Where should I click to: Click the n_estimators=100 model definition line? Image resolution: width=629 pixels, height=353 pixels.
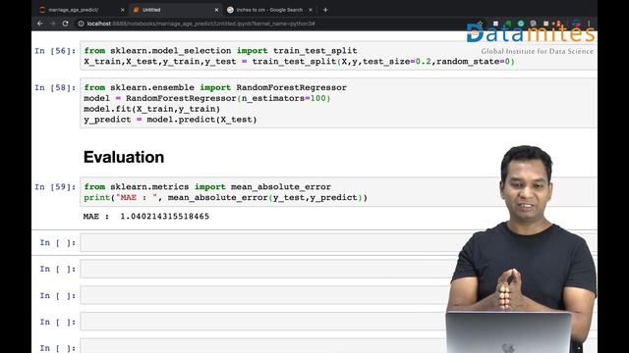(207, 98)
